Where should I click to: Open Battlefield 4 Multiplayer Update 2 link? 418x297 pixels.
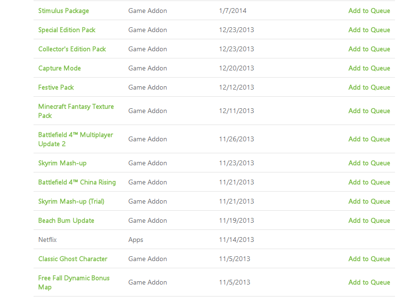point(76,139)
